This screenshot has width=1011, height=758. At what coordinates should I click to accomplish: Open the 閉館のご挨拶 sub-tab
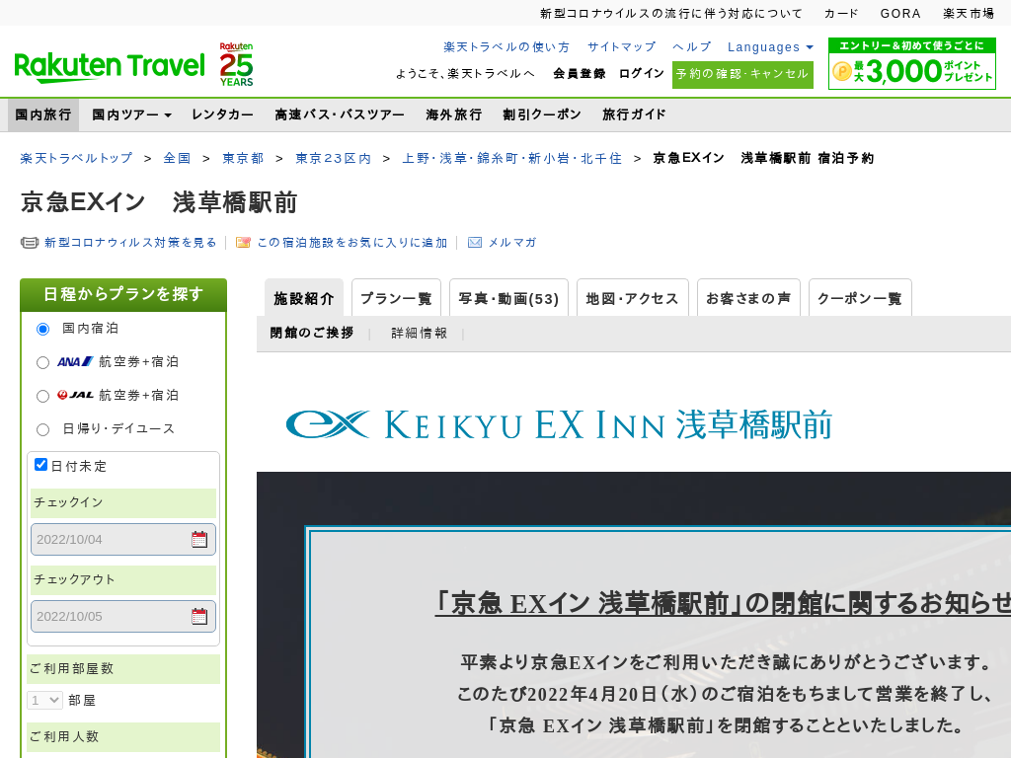312,333
